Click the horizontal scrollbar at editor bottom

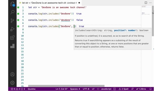click(x=66, y=86)
